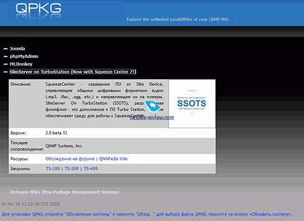Click the Explore unlimited possibilities tagline

[x=178, y=19]
